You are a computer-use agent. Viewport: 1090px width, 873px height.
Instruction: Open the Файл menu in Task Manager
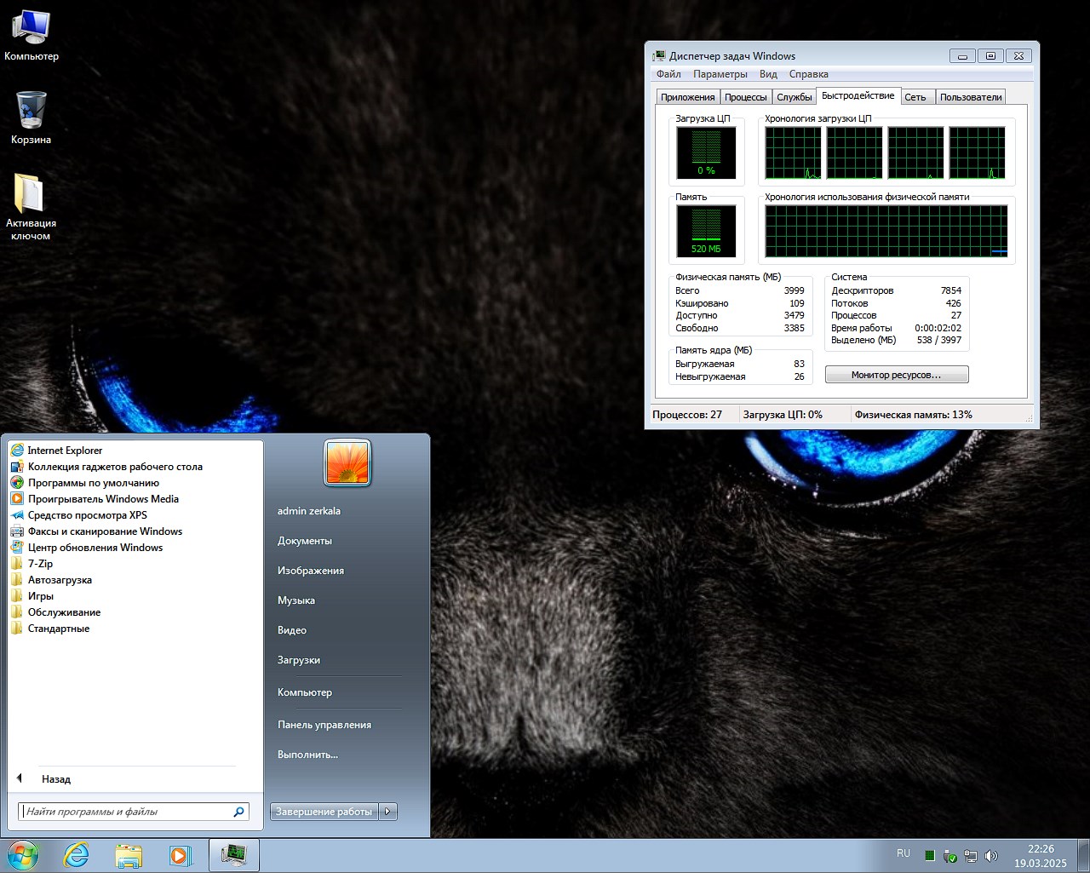[x=668, y=74]
